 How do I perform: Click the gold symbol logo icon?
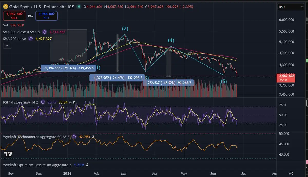tap(6, 6)
